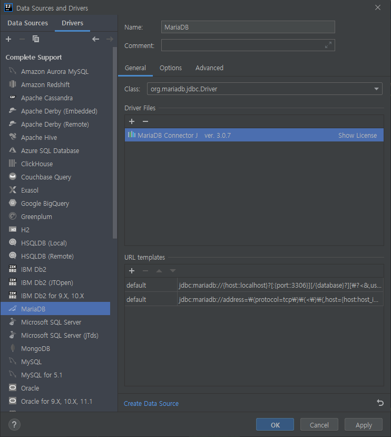Viewport: 391px width, 437px height.
Task: Select Oracle for 9.X, 10.X, 11.1 driver
Action: (55, 401)
